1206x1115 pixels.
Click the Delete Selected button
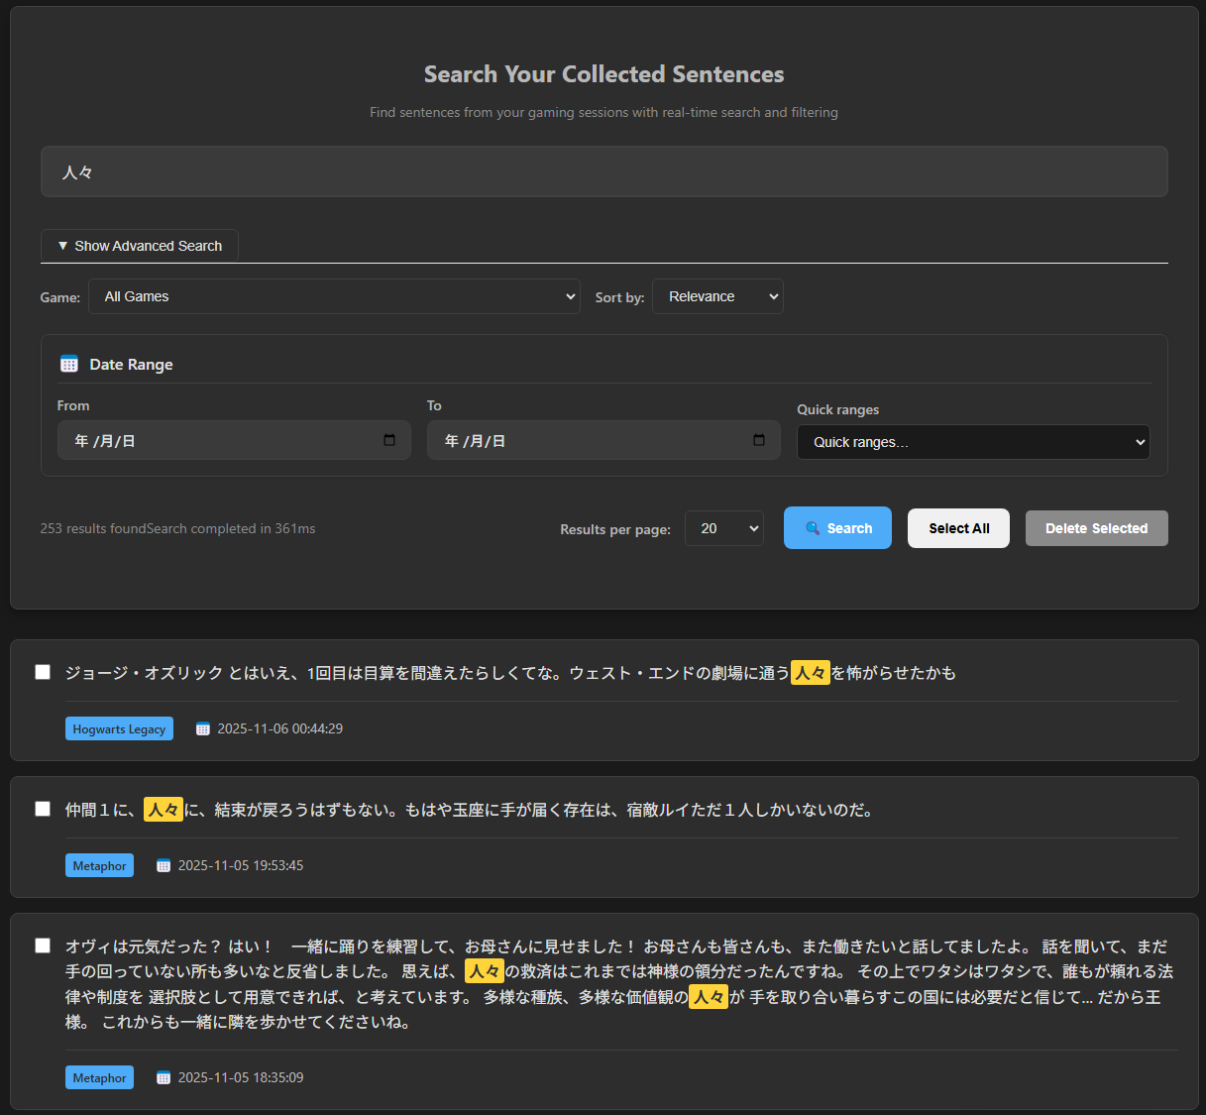click(x=1096, y=528)
